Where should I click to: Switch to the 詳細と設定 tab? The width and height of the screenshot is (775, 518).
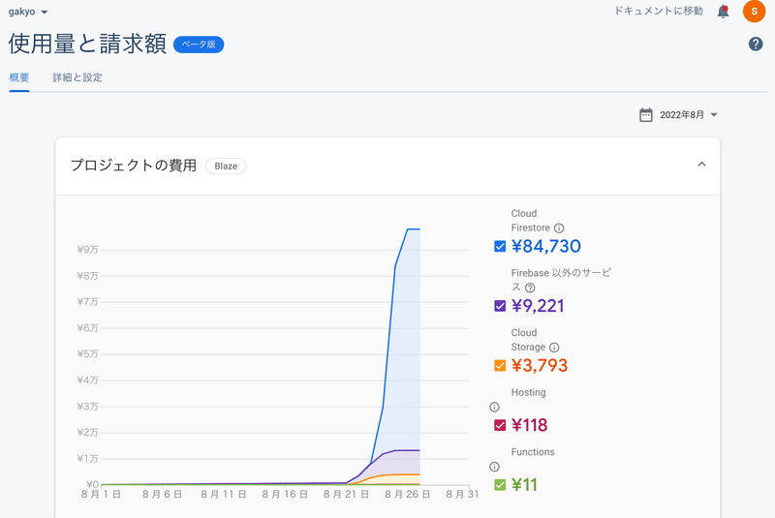point(77,77)
